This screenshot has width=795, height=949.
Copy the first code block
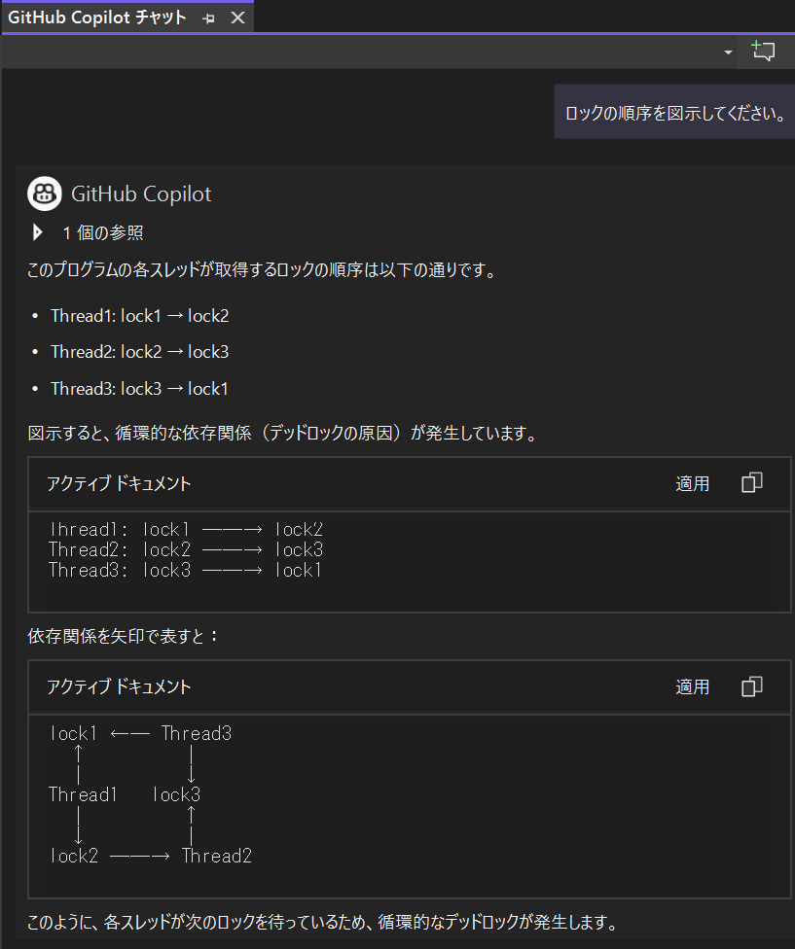pyautogui.click(x=751, y=483)
